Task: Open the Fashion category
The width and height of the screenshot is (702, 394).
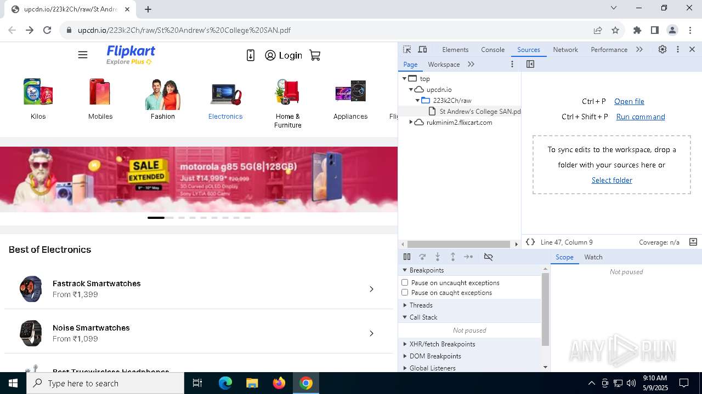Action: (163, 99)
